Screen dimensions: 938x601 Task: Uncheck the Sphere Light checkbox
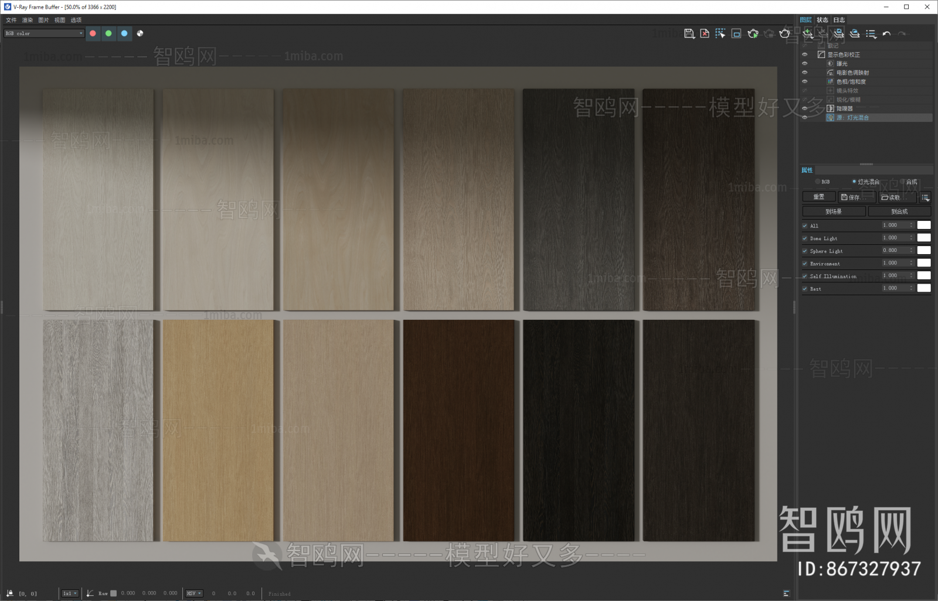tap(805, 251)
